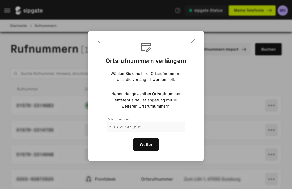
Task: Open options menu for second phone number row
Action: pyautogui.click(x=272, y=130)
